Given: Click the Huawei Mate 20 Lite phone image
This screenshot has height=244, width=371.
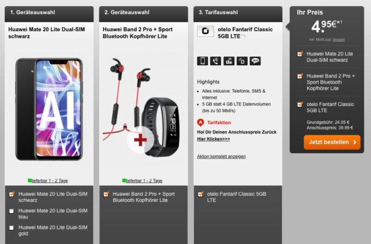Looking at the screenshot, I should [x=49, y=109].
